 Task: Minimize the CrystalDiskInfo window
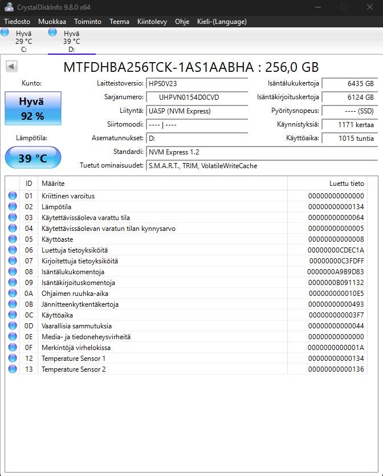click(x=318, y=7)
